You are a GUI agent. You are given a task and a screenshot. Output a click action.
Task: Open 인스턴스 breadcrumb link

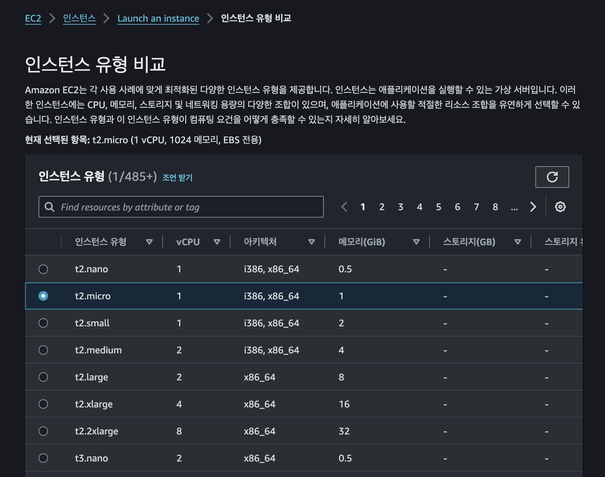pos(79,18)
